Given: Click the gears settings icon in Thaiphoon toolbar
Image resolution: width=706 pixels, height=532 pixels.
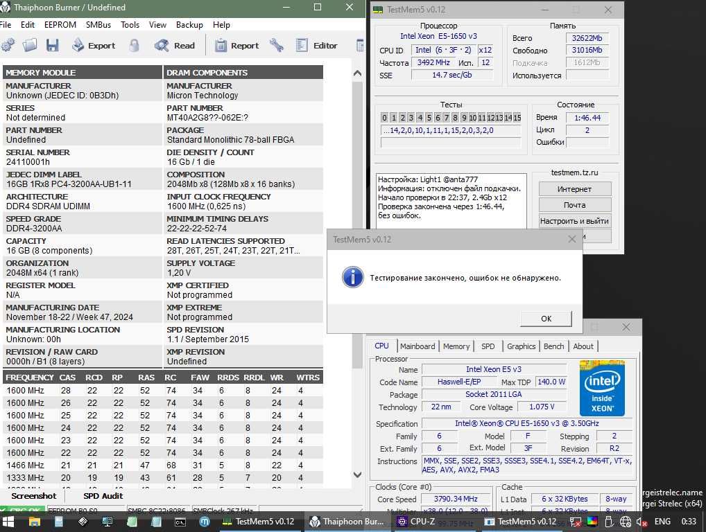Looking at the screenshot, I should point(7,45).
